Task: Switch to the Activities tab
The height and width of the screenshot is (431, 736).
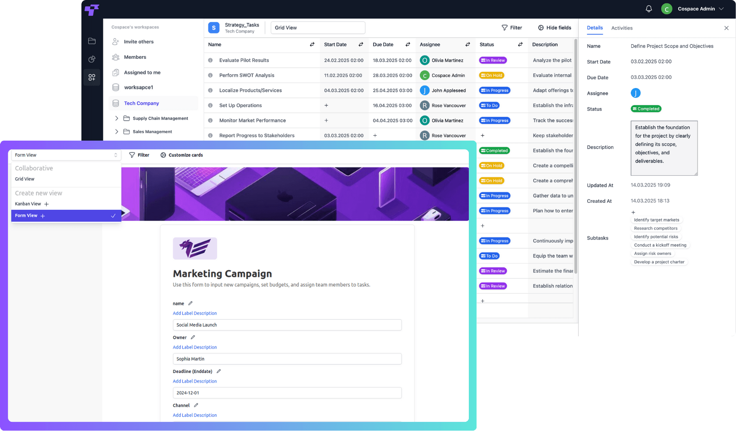Action: [x=622, y=28]
